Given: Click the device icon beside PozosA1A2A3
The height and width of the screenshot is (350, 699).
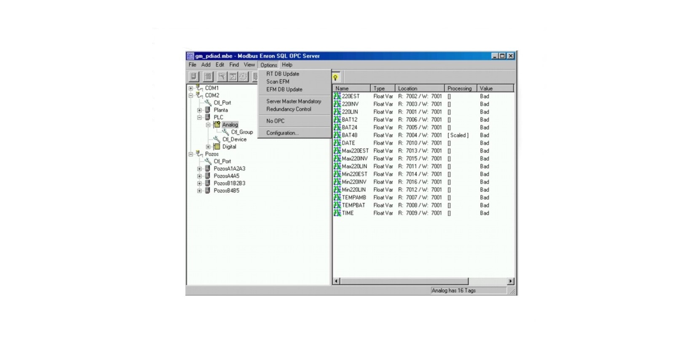Looking at the screenshot, I should (x=208, y=168).
